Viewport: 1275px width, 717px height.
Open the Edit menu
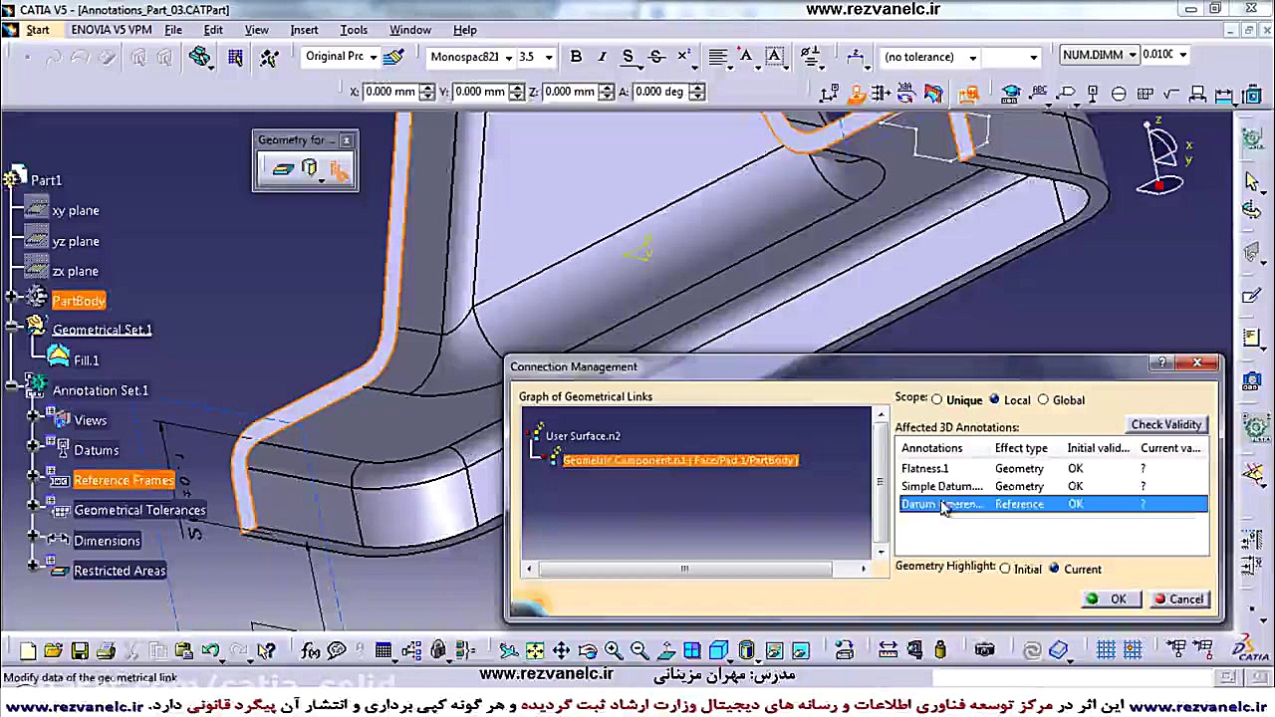click(213, 30)
